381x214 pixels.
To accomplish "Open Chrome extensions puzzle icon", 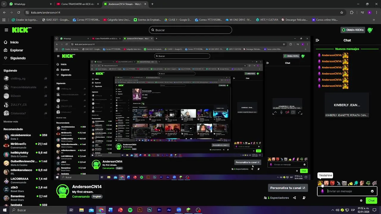I will 352,12.
